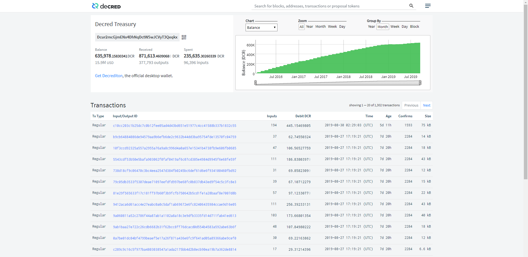Open the hamburger menu icon
The width and height of the screenshot is (528, 257).
(428, 6)
